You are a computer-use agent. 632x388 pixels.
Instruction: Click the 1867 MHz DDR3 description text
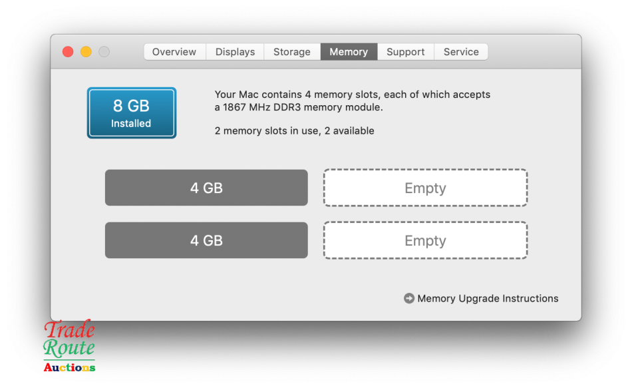coord(299,107)
